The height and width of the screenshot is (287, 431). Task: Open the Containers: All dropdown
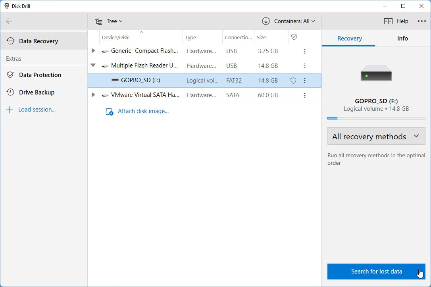pyautogui.click(x=294, y=21)
